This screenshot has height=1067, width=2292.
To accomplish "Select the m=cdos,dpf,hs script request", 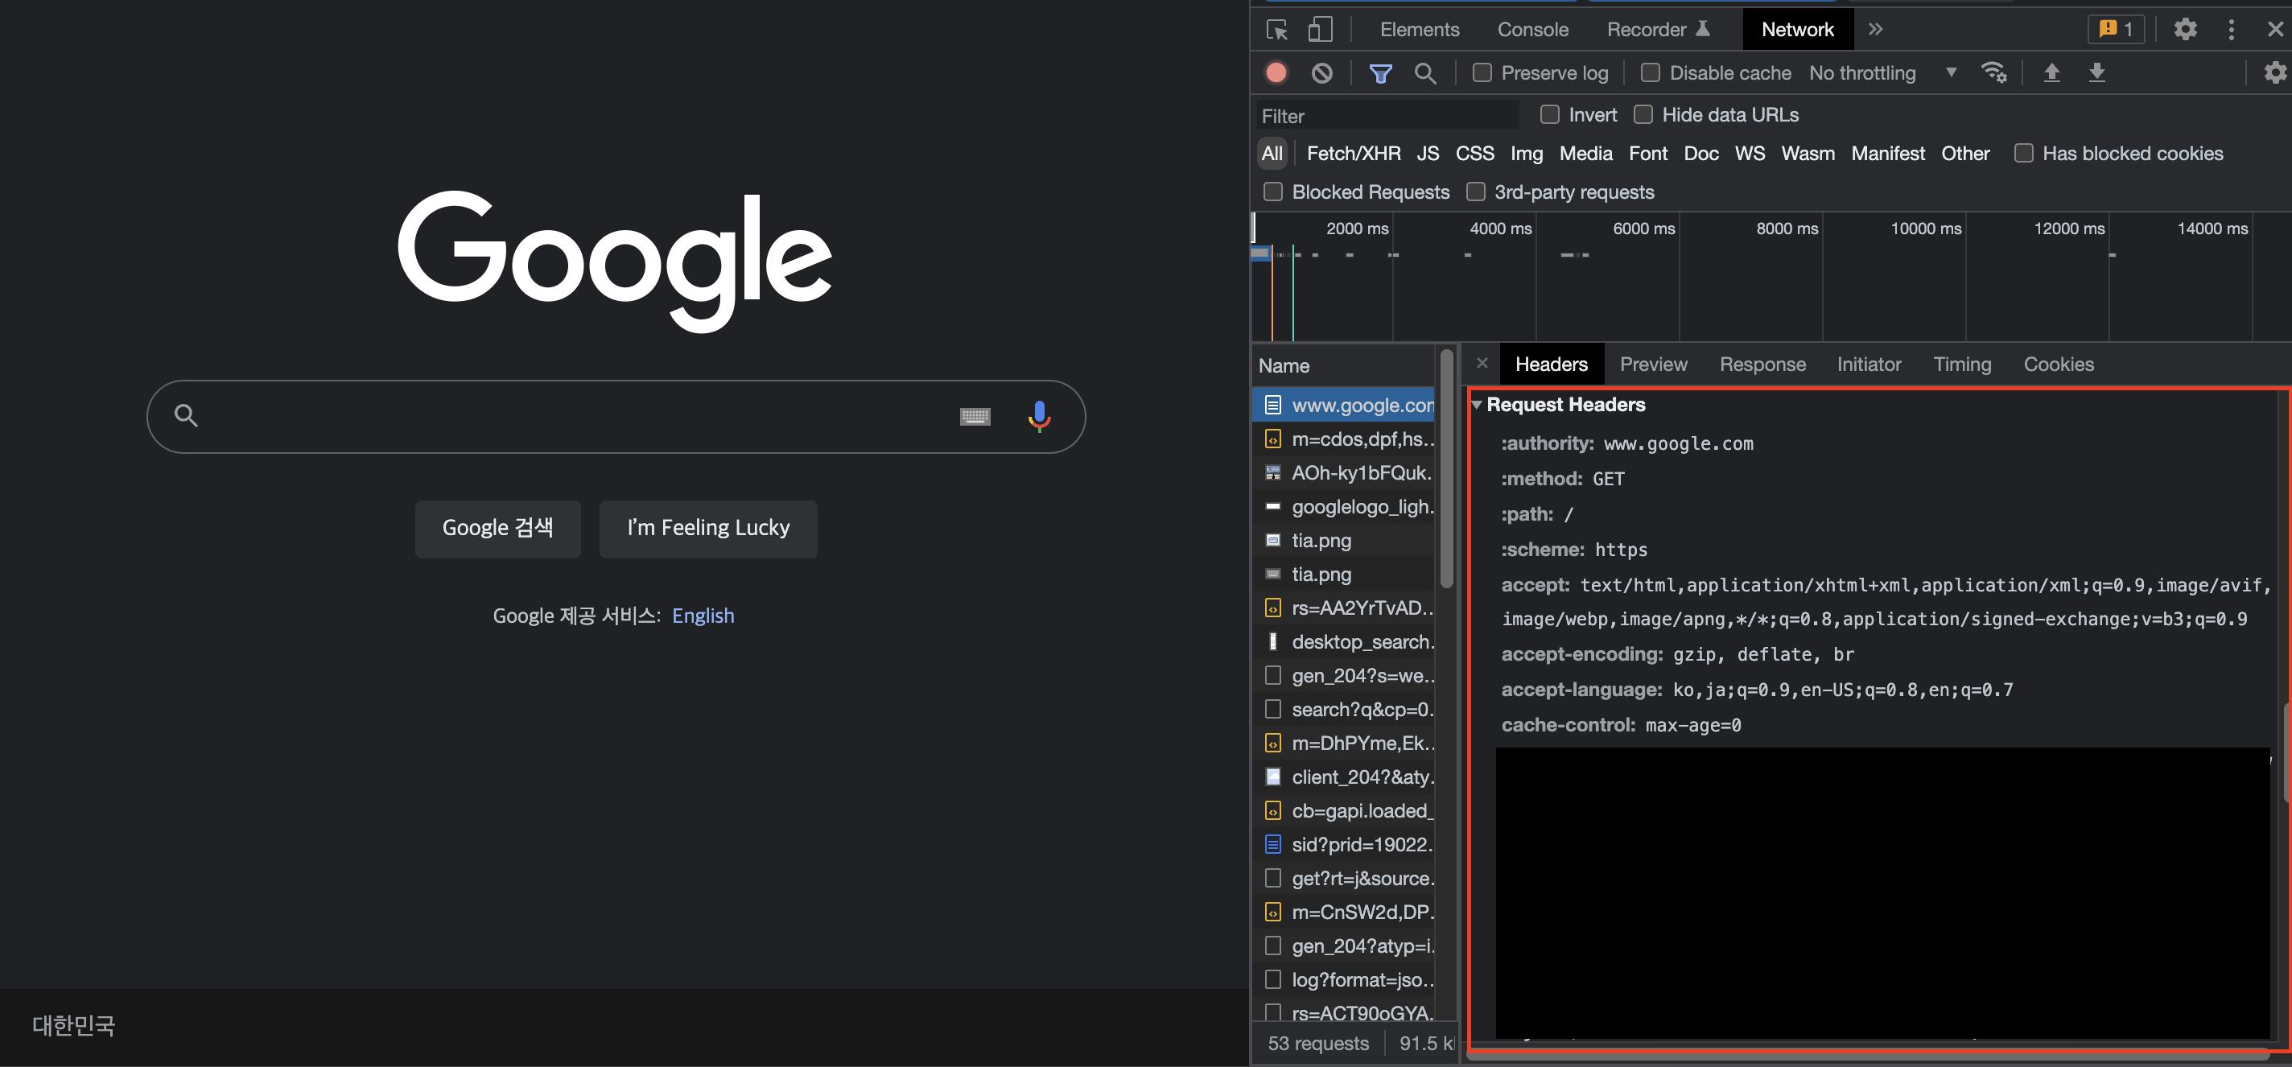I will tap(1343, 439).
